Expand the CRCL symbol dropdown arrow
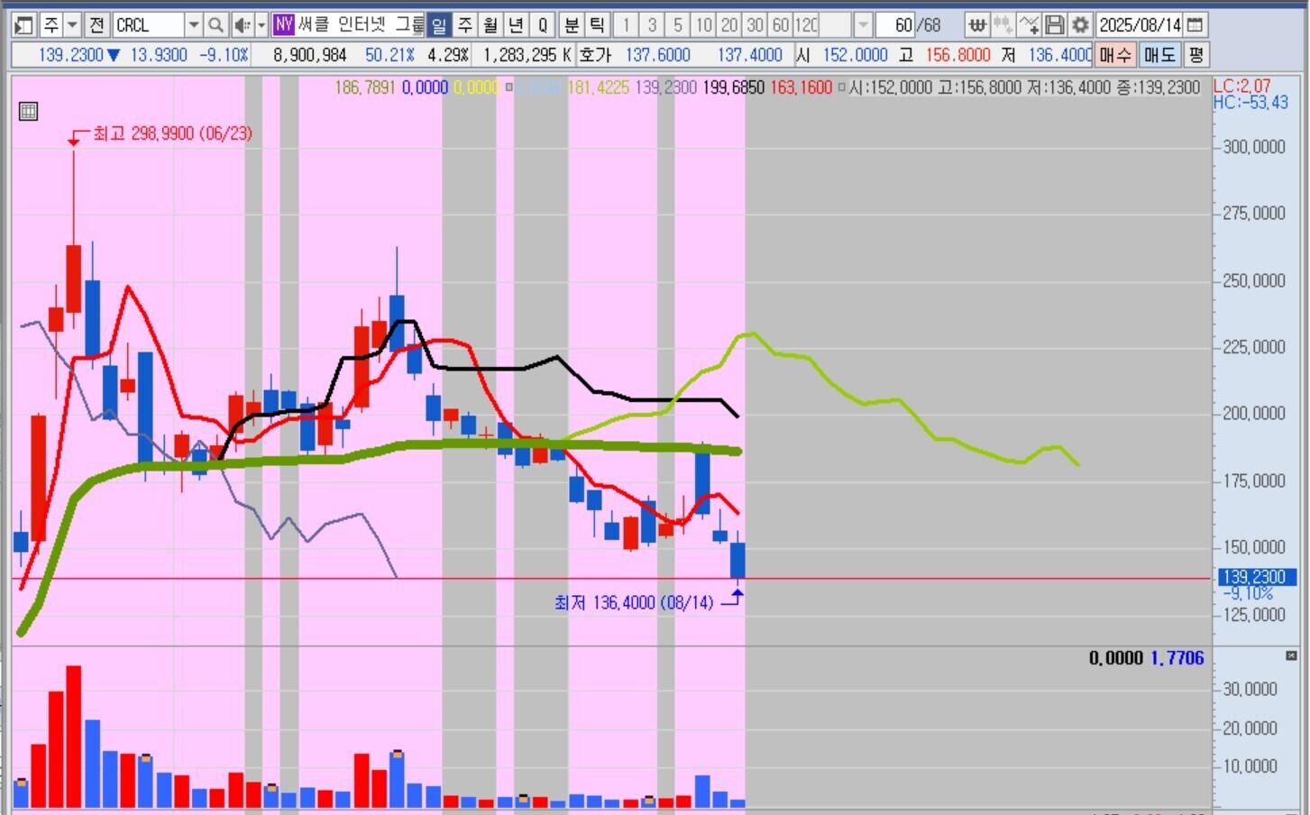This screenshot has width=1310, height=815. [x=193, y=25]
